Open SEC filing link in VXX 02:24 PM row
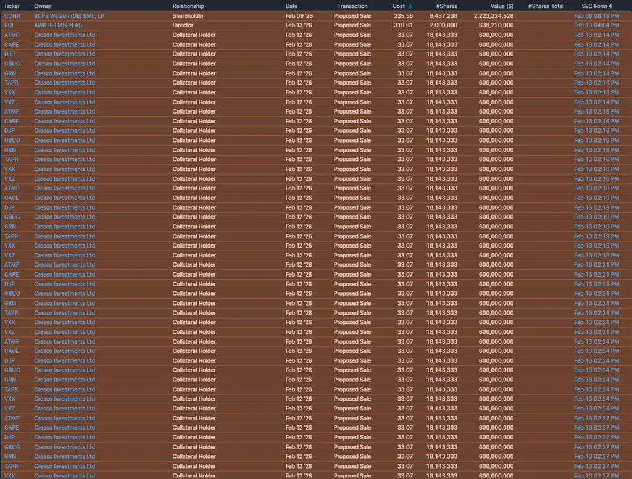 [596, 399]
